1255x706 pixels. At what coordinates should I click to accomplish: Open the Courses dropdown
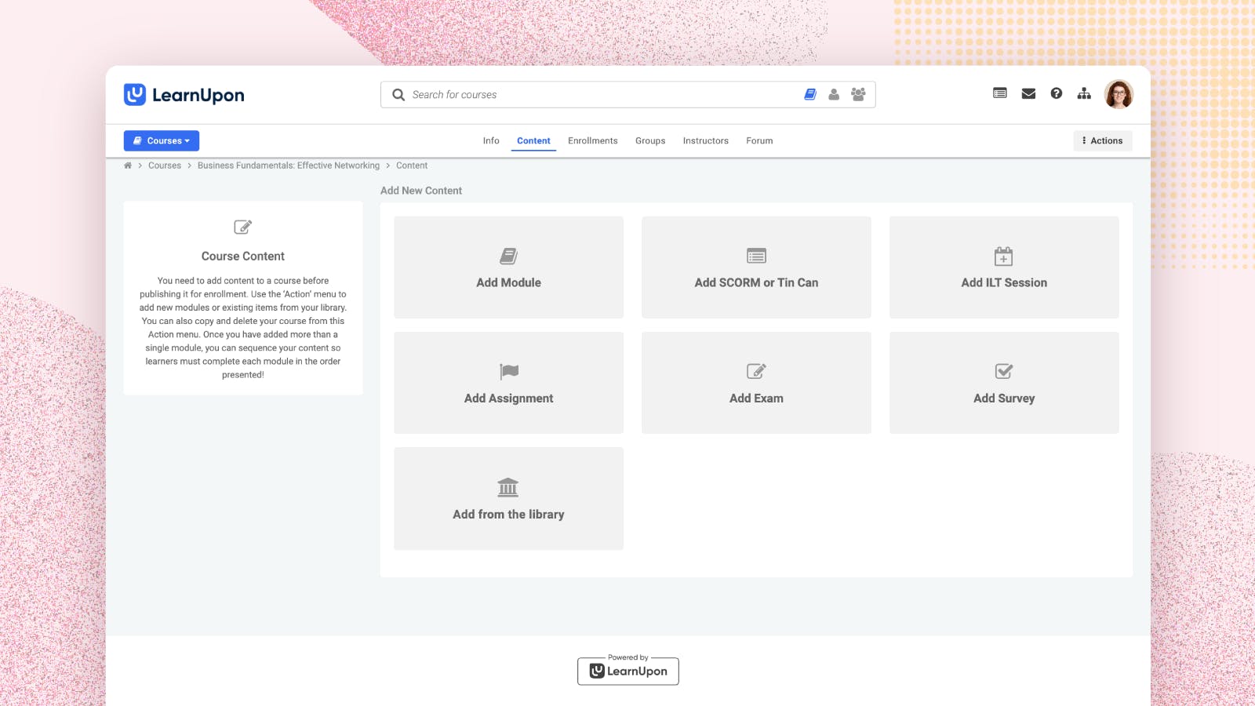[161, 140]
